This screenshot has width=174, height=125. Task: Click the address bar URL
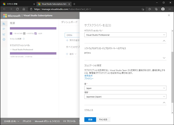coord(62,9)
